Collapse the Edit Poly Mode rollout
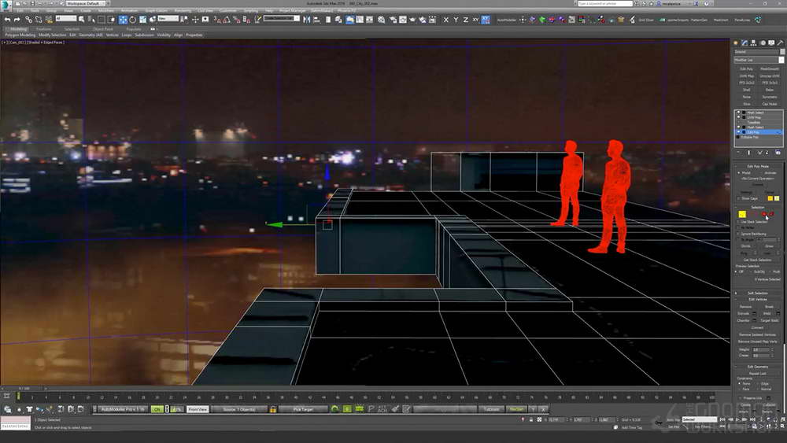Screen dimensions: 787x443 click(x=757, y=166)
